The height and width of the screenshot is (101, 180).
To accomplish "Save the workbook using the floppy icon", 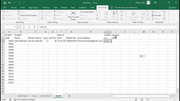I will [5, 3].
